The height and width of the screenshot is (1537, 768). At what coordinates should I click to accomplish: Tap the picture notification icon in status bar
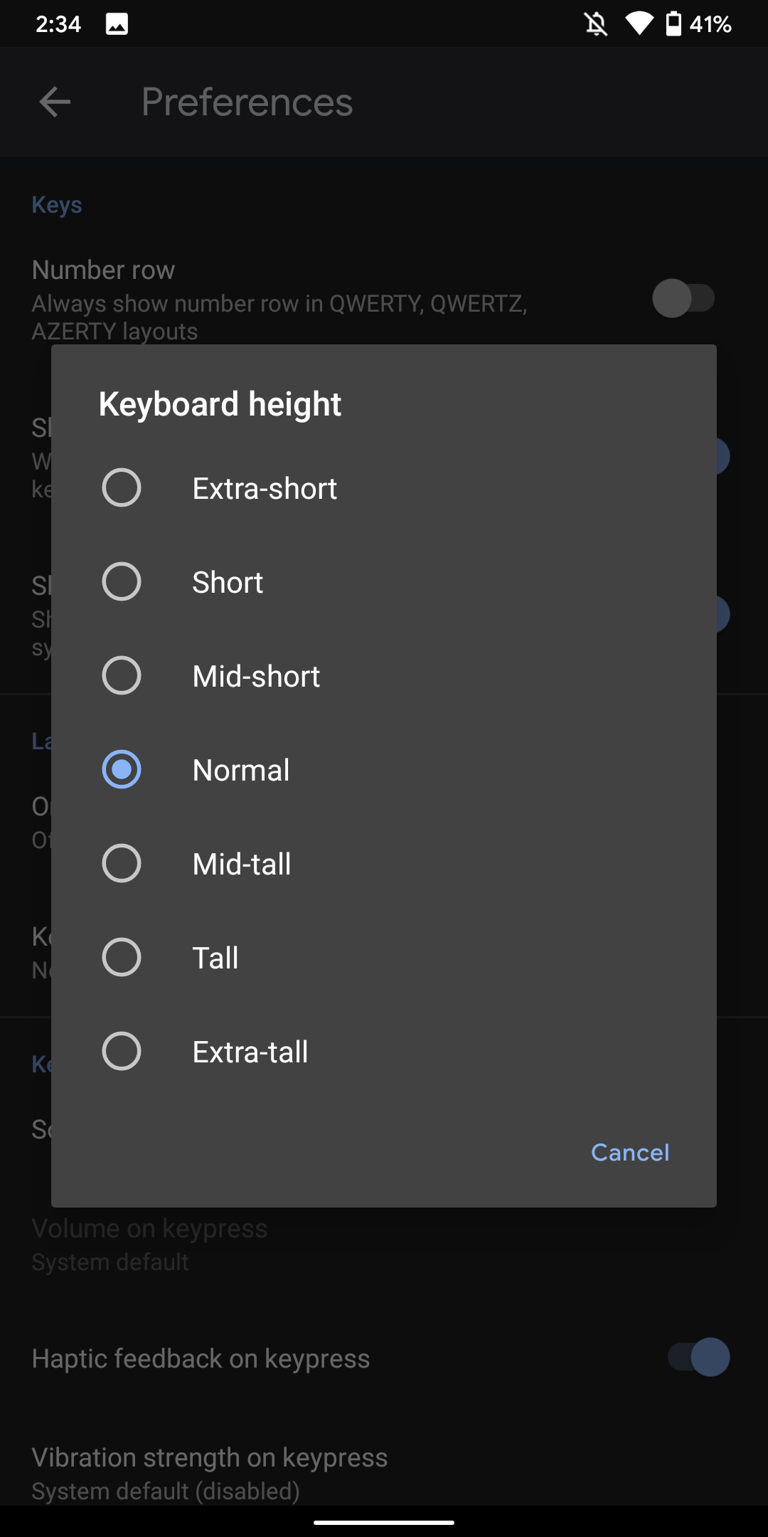click(x=117, y=24)
